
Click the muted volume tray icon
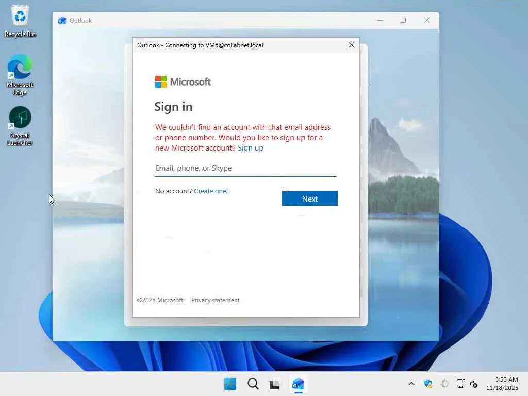(x=474, y=384)
